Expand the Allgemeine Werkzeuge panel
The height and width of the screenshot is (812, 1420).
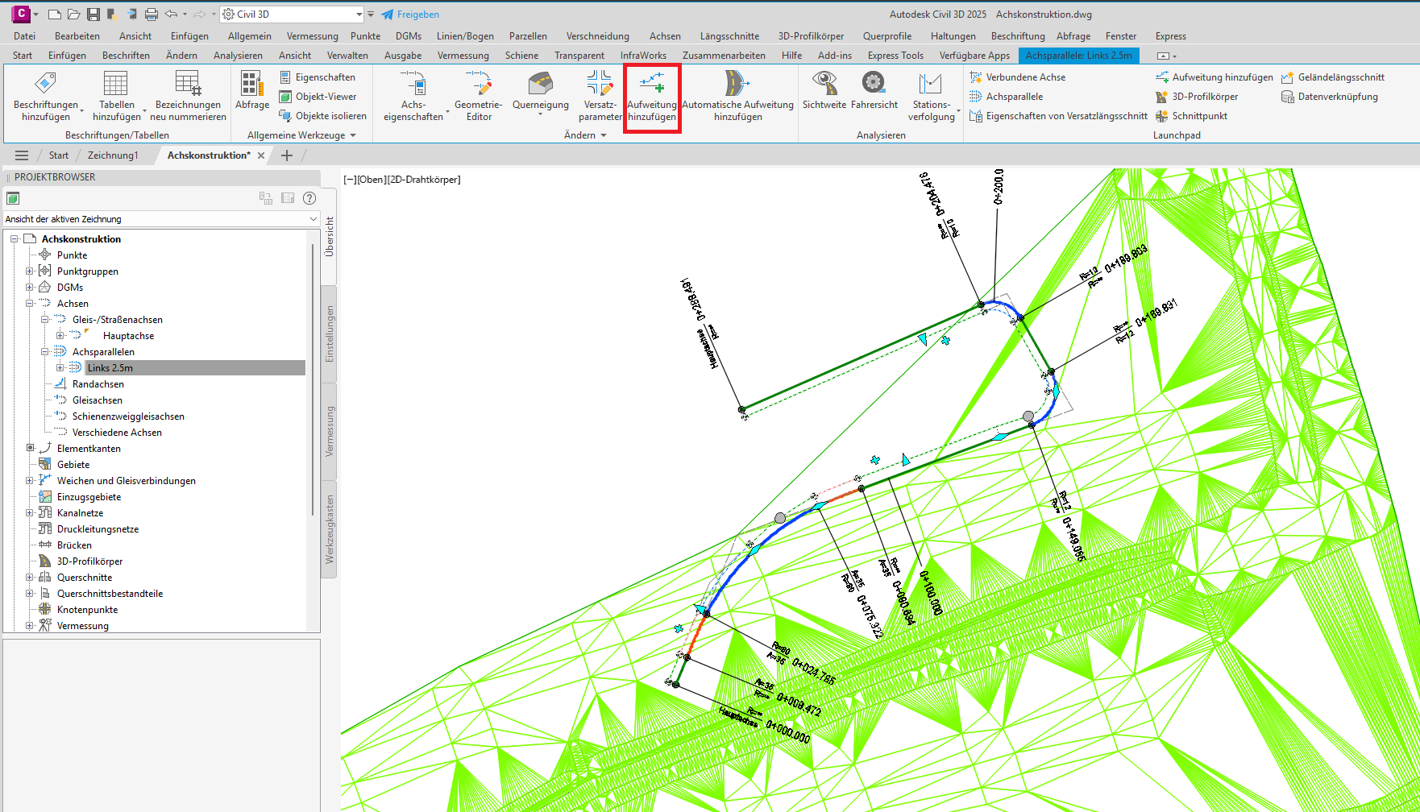[x=301, y=135]
